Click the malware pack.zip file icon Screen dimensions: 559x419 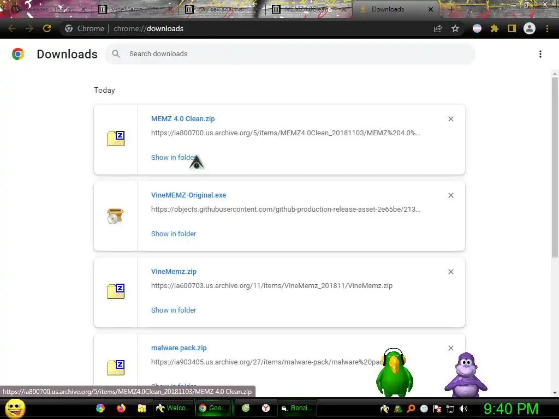116,367
